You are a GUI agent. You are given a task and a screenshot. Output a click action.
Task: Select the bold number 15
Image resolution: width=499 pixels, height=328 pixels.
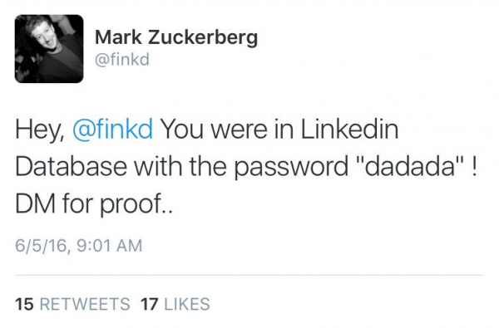coord(24,304)
